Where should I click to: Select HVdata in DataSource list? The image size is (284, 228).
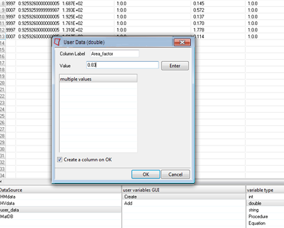tap(61, 203)
